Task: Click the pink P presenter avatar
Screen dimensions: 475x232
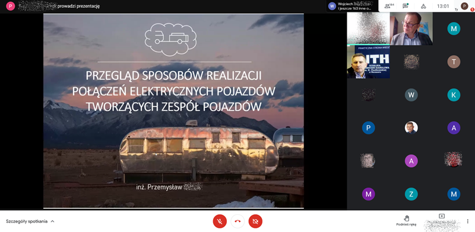Action: tap(10, 6)
